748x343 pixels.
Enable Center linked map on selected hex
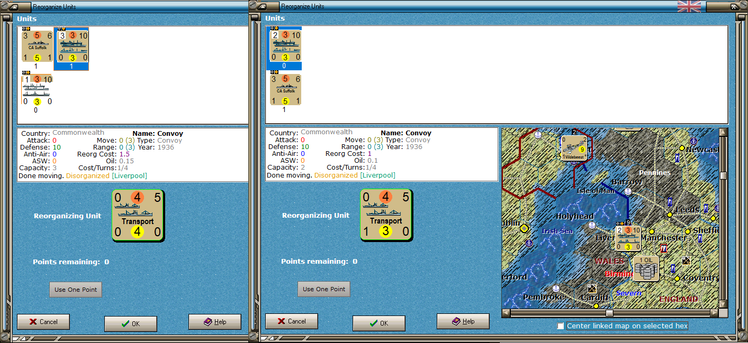coord(561,326)
